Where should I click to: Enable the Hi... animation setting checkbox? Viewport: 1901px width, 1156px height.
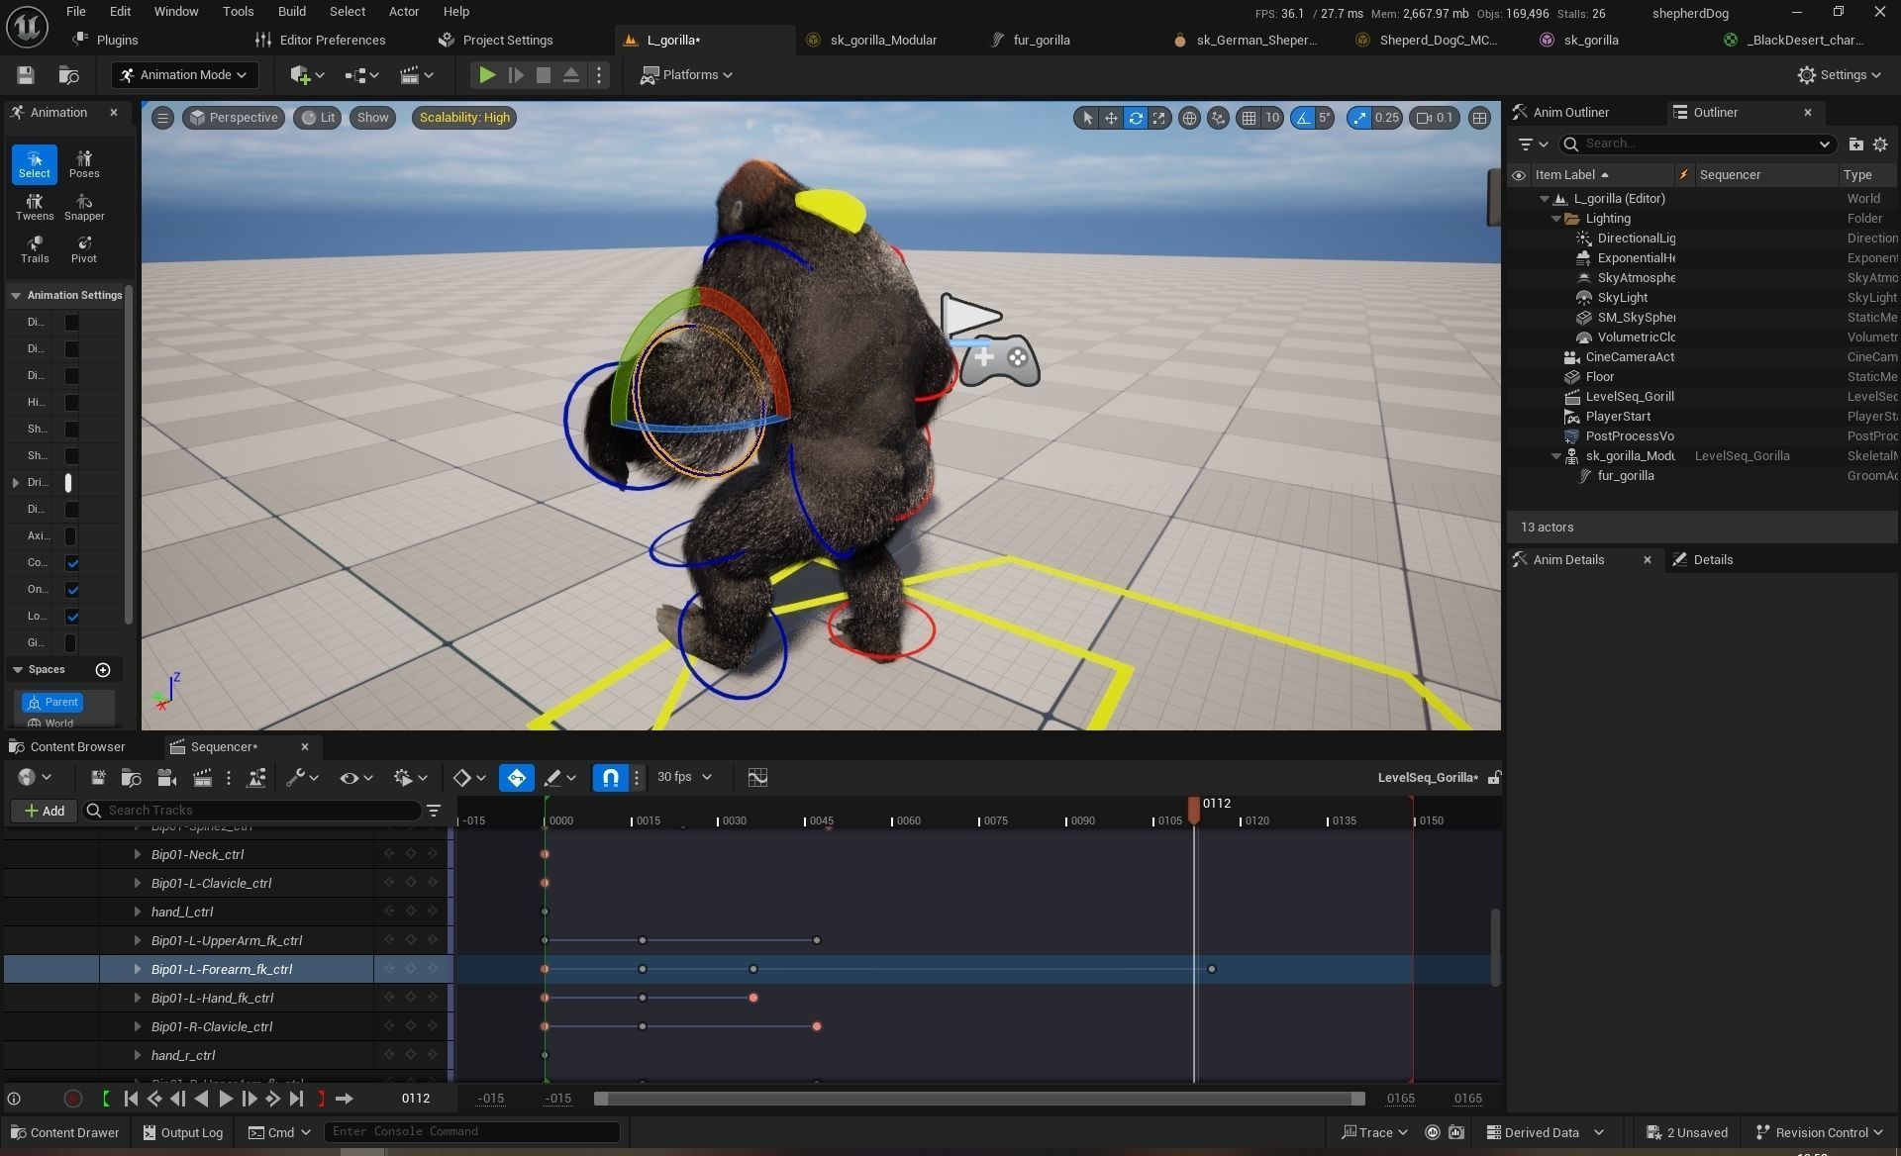pyautogui.click(x=72, y=403)
